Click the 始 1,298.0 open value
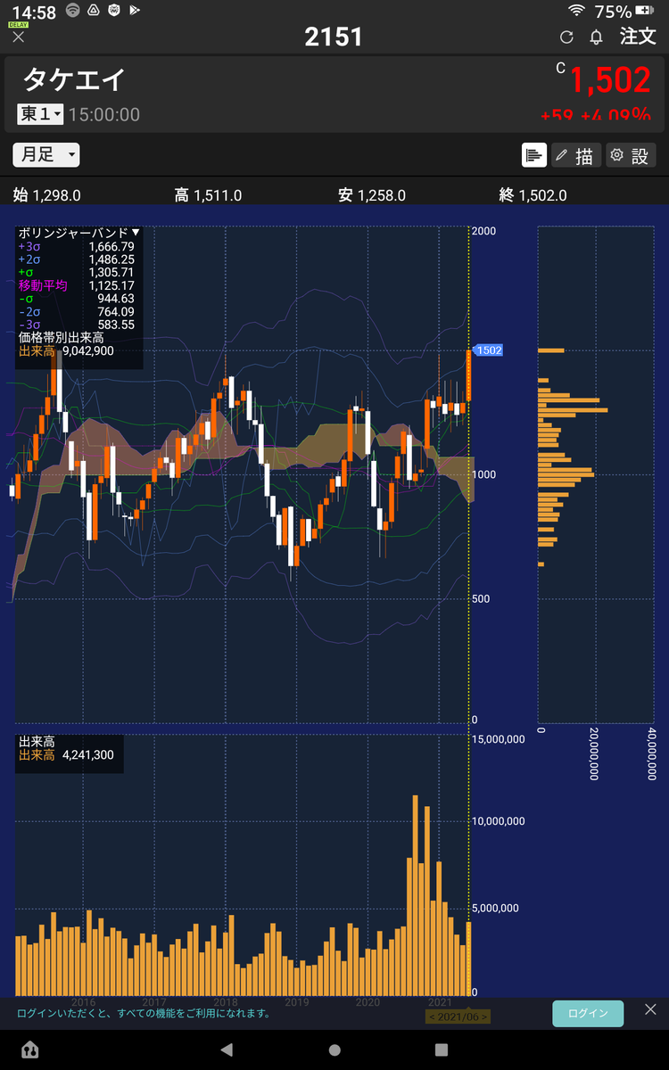Image resolution: width=669 pixels, height=1070 pixels. pos(47,195)
